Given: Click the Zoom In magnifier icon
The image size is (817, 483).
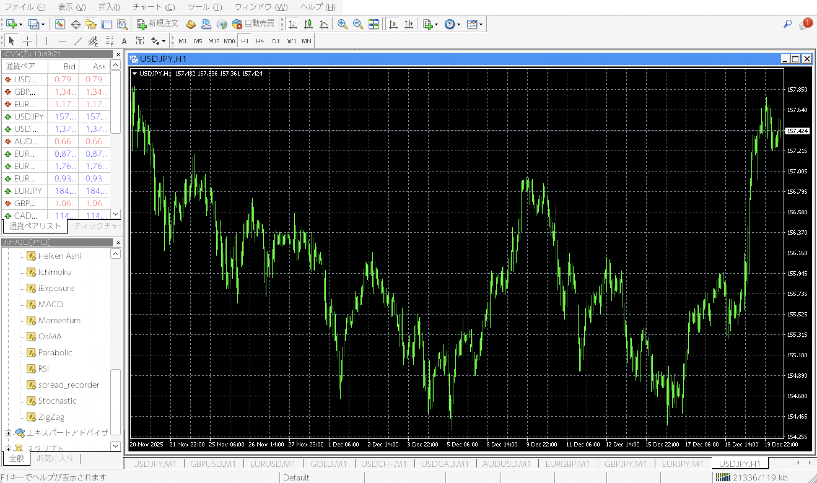Looking at the screenshot, I should tap(342, 24).
